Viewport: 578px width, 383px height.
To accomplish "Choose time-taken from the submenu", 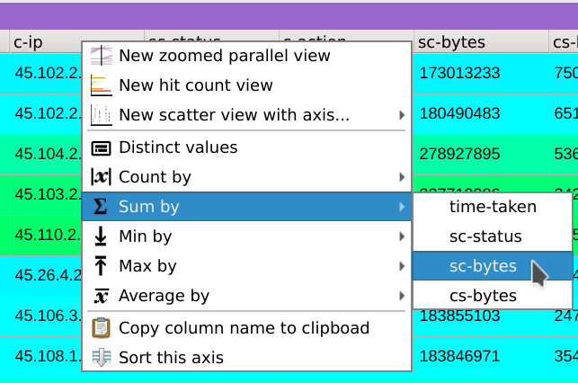I will 493,207.
